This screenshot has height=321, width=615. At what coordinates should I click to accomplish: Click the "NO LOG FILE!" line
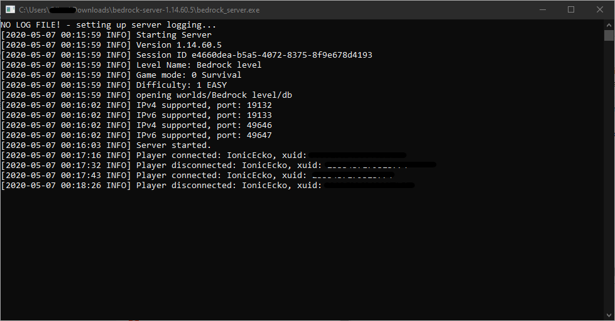pos(108,25)
